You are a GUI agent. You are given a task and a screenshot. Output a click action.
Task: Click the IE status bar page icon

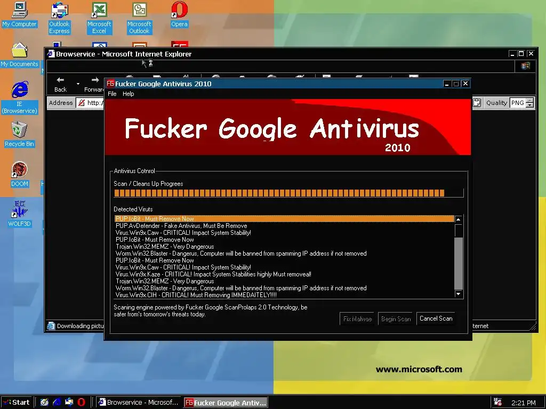point(51,326)
